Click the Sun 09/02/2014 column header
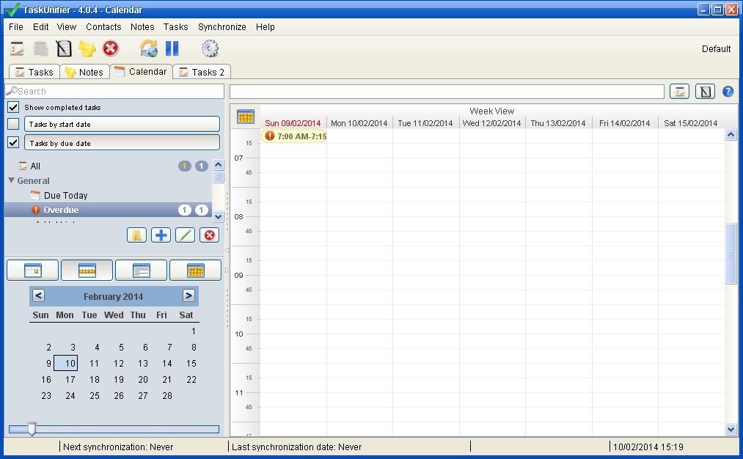Image resolution: width=743 pixels, height=459 pixels. (x=293, y=123)
